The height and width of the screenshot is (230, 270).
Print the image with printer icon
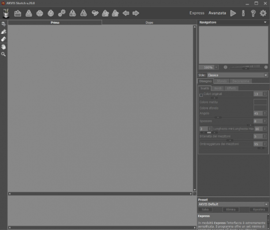pos(40,13)
